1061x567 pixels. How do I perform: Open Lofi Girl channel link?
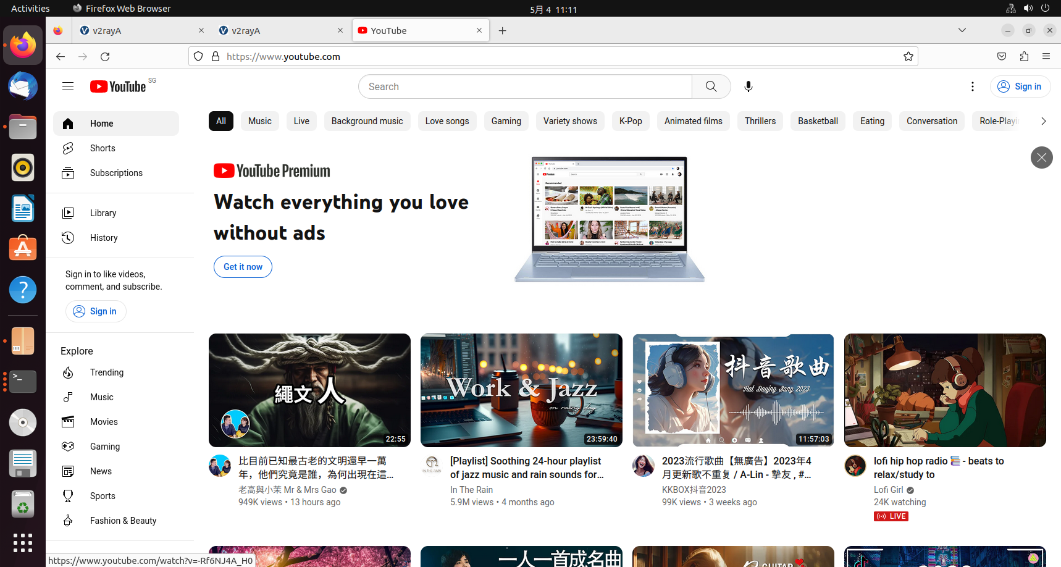pos(888,490)
